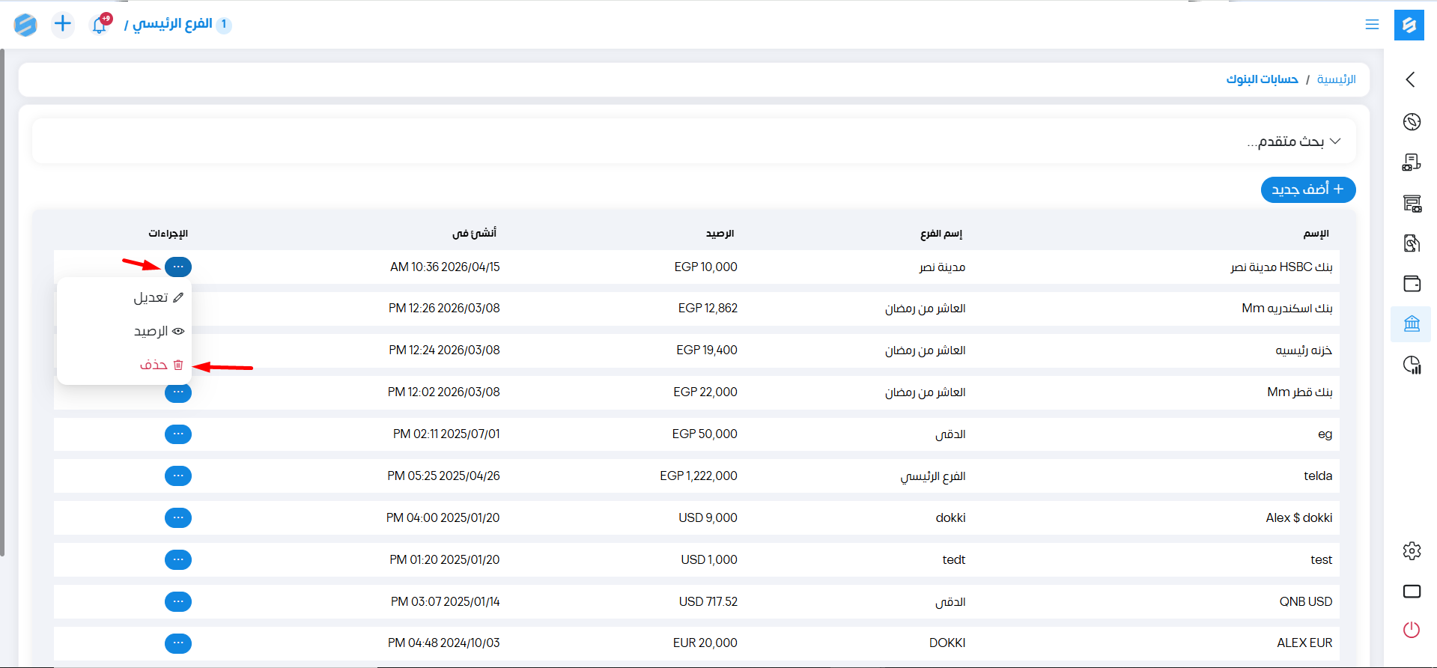Toggle the hamburger menu icon
The height and width of the screenshot is (668, 1437).
pyautogui.click(x=1372, y=25)
